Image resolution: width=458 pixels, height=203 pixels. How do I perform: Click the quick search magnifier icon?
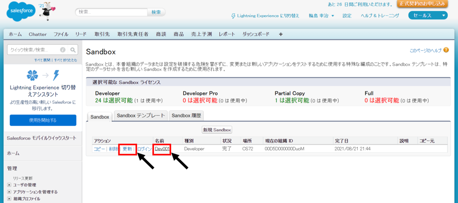(x=74, y=50)
